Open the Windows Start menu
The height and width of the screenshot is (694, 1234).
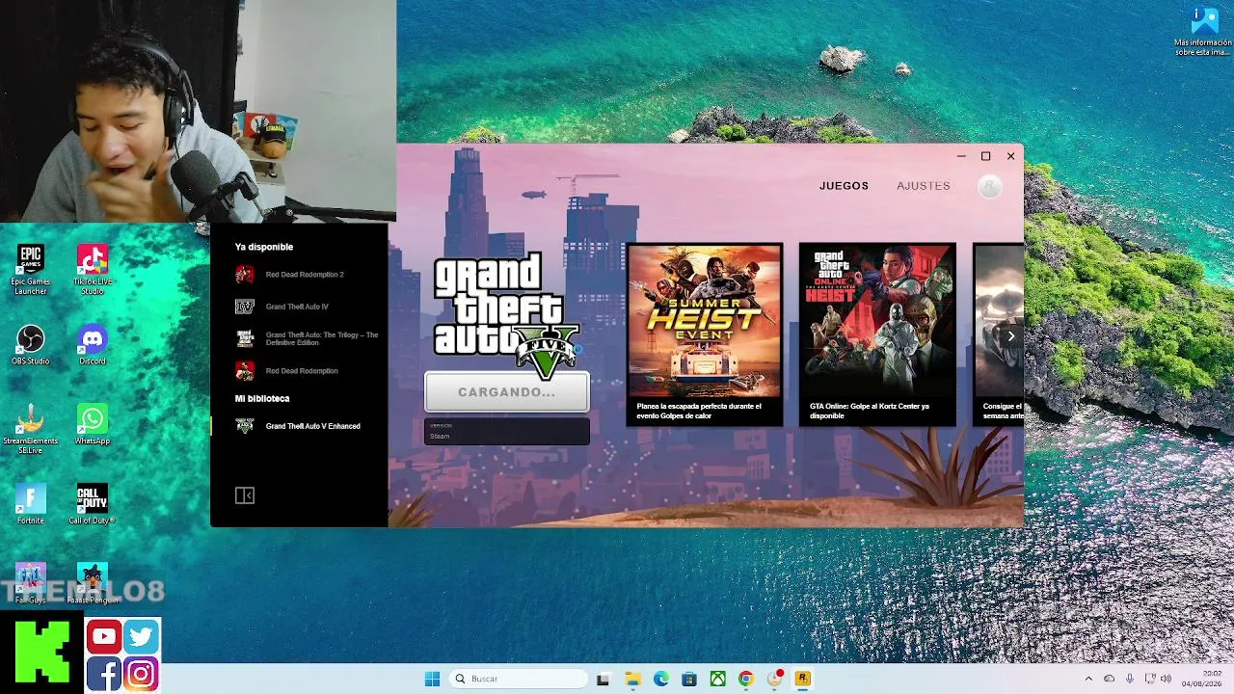432,679
